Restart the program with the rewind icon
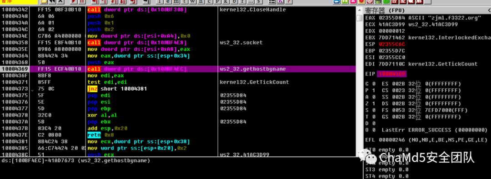Screen dimensions: 491x179 point(52,1)
